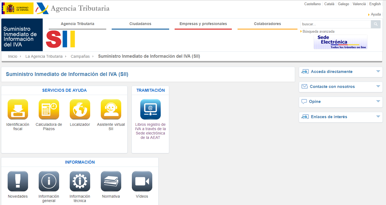Image resolution: width=386 pixels, height=205 pixels.
Task: Go to Campañas in the breadcrumb
Action: pyautogui.click(x=80, y=56)
